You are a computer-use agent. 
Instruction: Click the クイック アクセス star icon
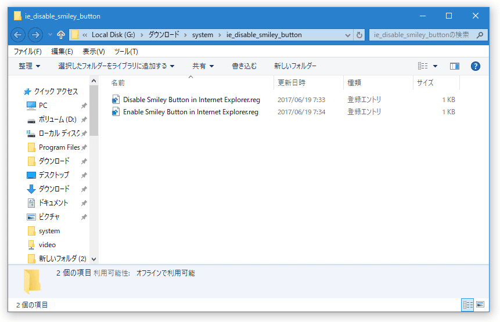click(x=27, y=92)
